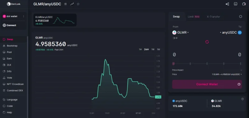Open the pair list icon beside GLMR/anyUSDC
Image resolution: width=249 pixels, height=118 pixels.
point(65,4)
